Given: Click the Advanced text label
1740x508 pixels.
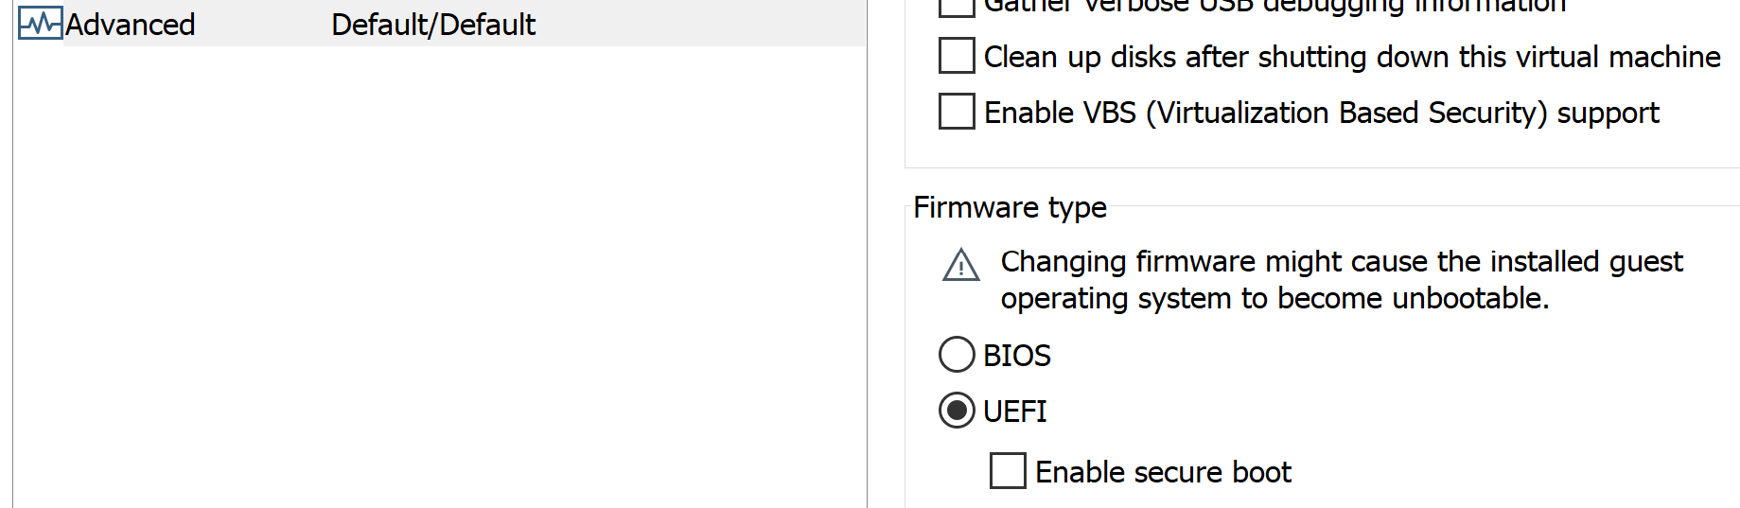Looking at the screenshot, I should coord(131,25).
